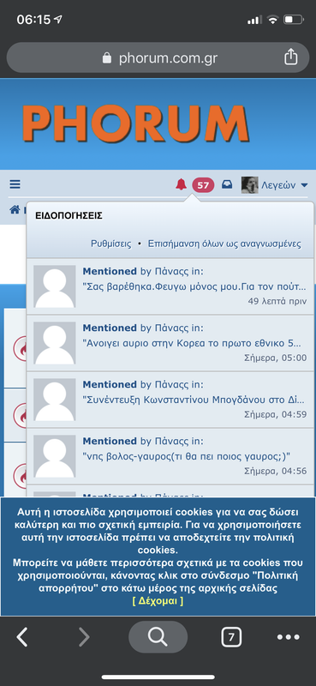Open the Λεγεών username menu

(278, 185)
